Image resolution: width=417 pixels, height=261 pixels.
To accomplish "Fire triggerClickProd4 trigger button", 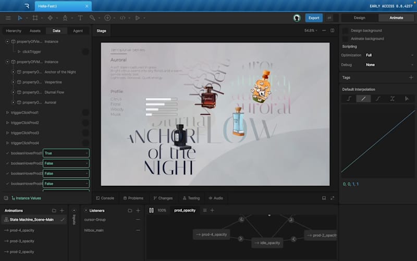I will tap(85, 143).
